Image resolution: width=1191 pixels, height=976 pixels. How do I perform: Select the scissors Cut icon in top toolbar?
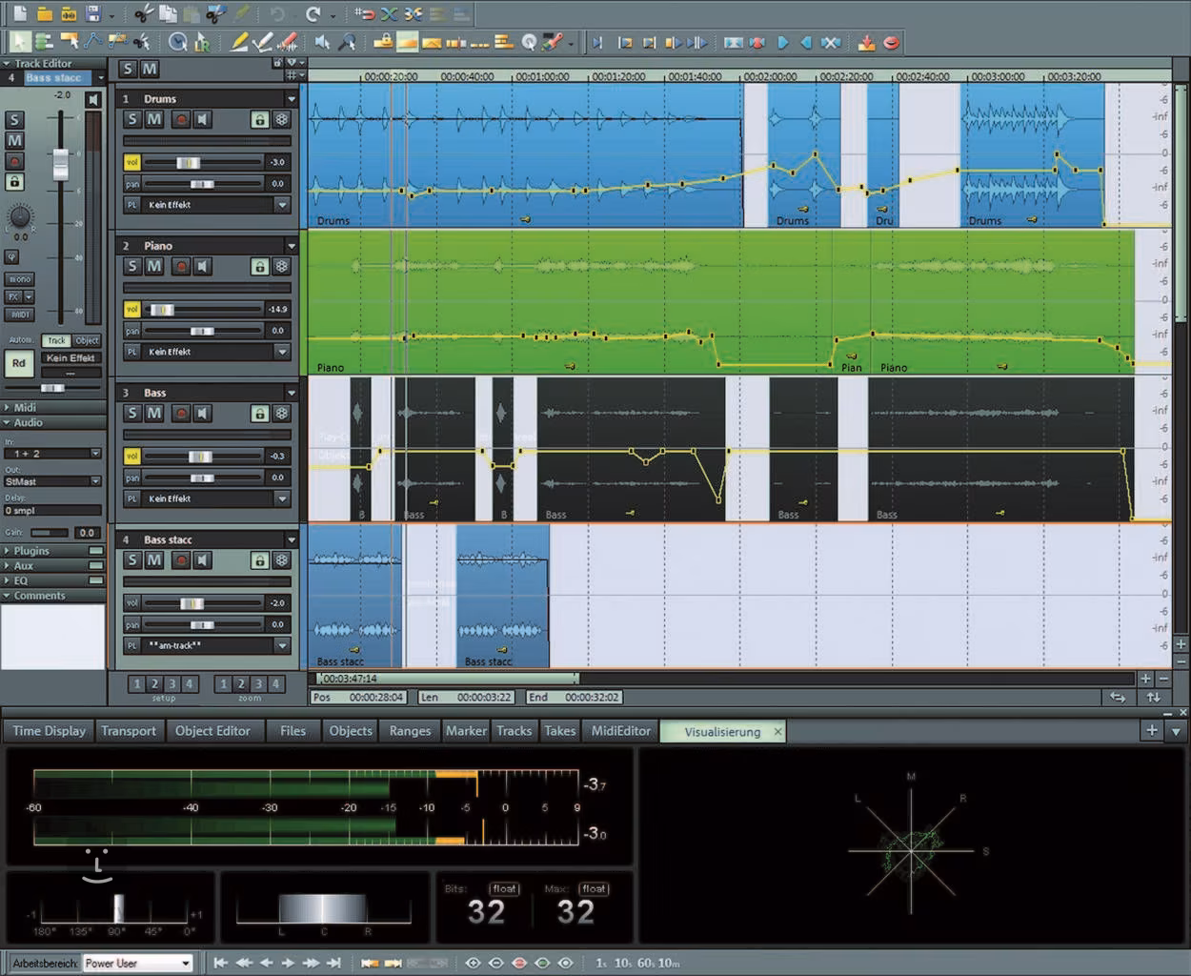point(143,13)
